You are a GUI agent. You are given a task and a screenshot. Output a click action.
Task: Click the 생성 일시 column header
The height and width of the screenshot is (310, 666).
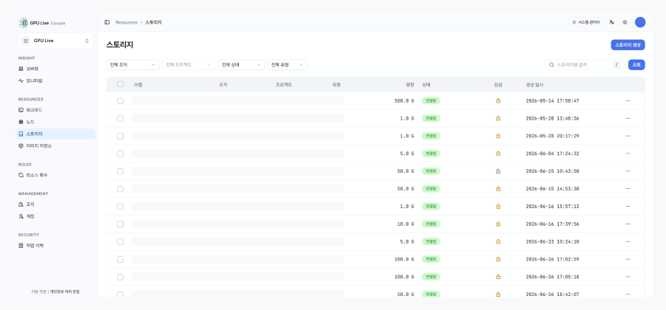tap(534, 85)
